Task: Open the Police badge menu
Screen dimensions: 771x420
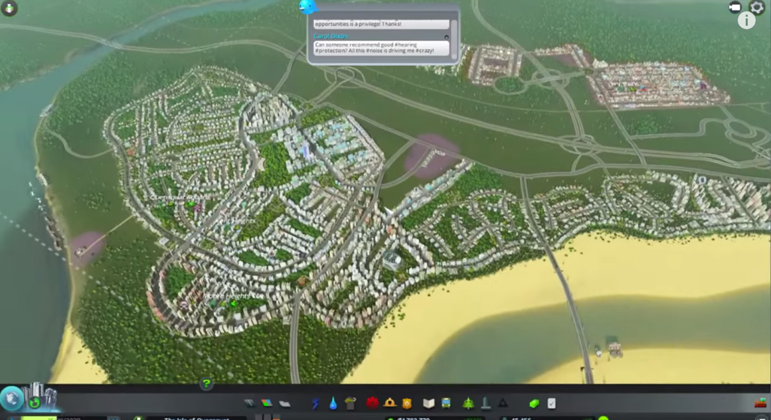Action: 406,404
